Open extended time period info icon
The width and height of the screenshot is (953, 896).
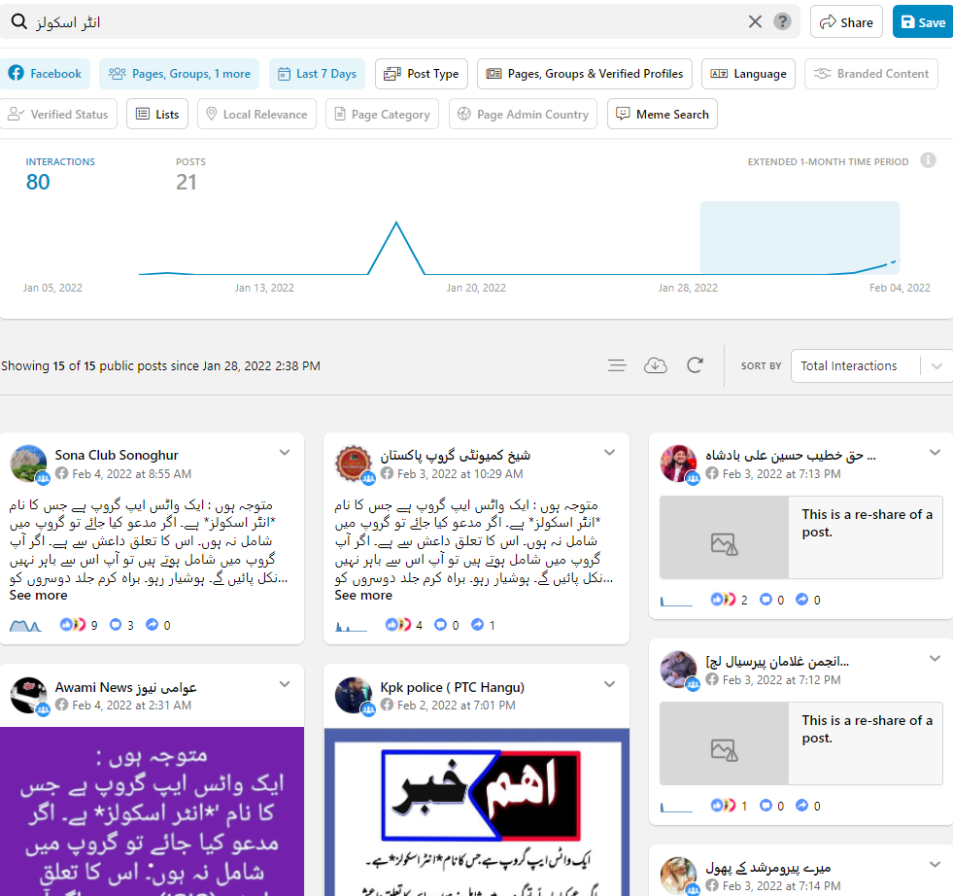point(928,160)
